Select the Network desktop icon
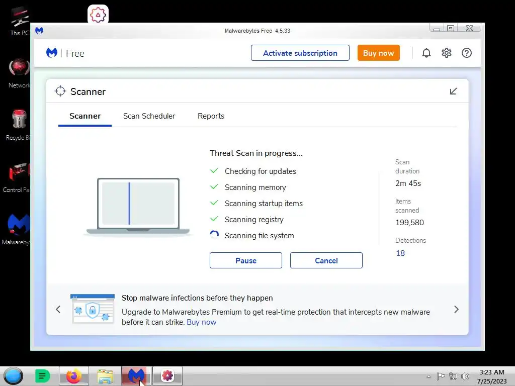This screenshot has height=386, width=515. pos(20,73)
